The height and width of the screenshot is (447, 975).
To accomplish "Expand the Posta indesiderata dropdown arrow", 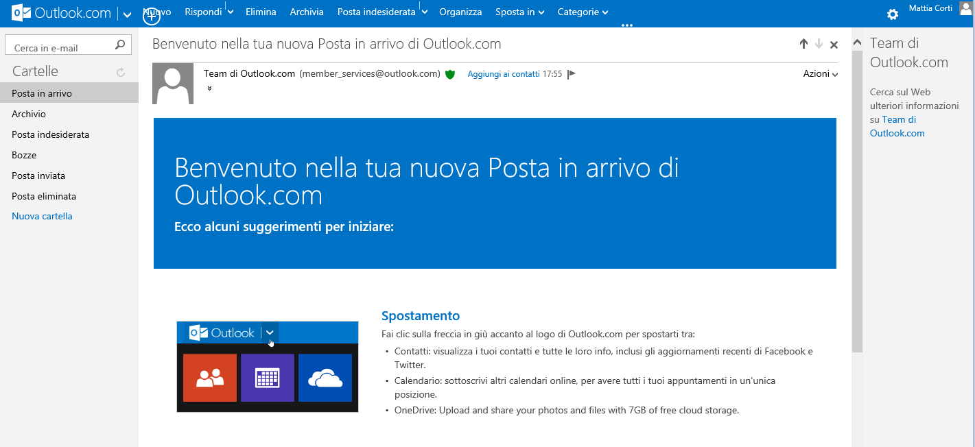I will tap(425, 12).
